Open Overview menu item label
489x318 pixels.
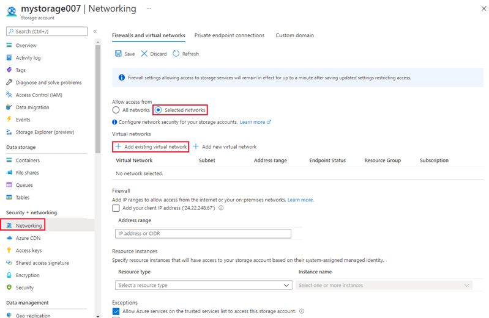pos(26,45)
